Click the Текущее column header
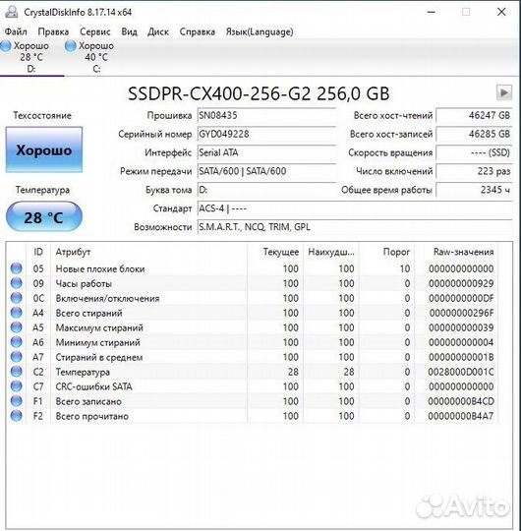 [275, 252]
